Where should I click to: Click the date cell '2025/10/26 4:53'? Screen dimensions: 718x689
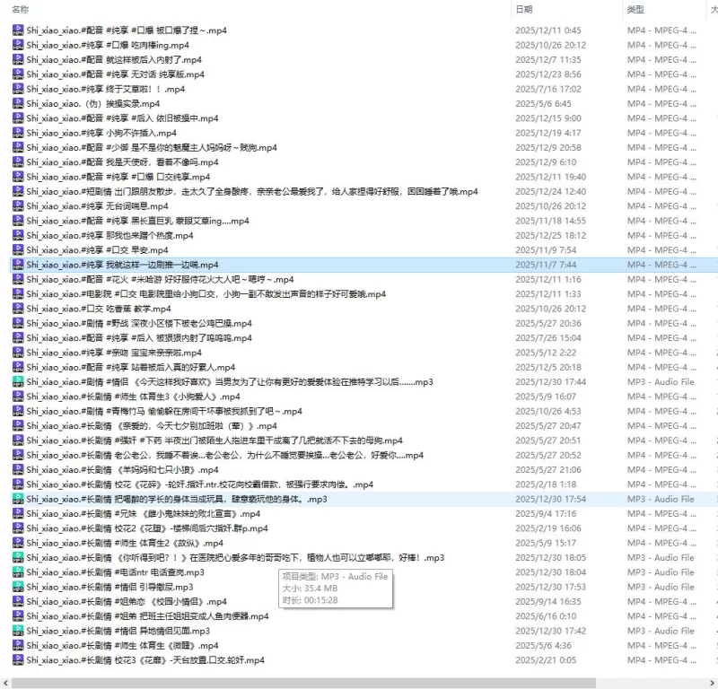tap(548, 411)
